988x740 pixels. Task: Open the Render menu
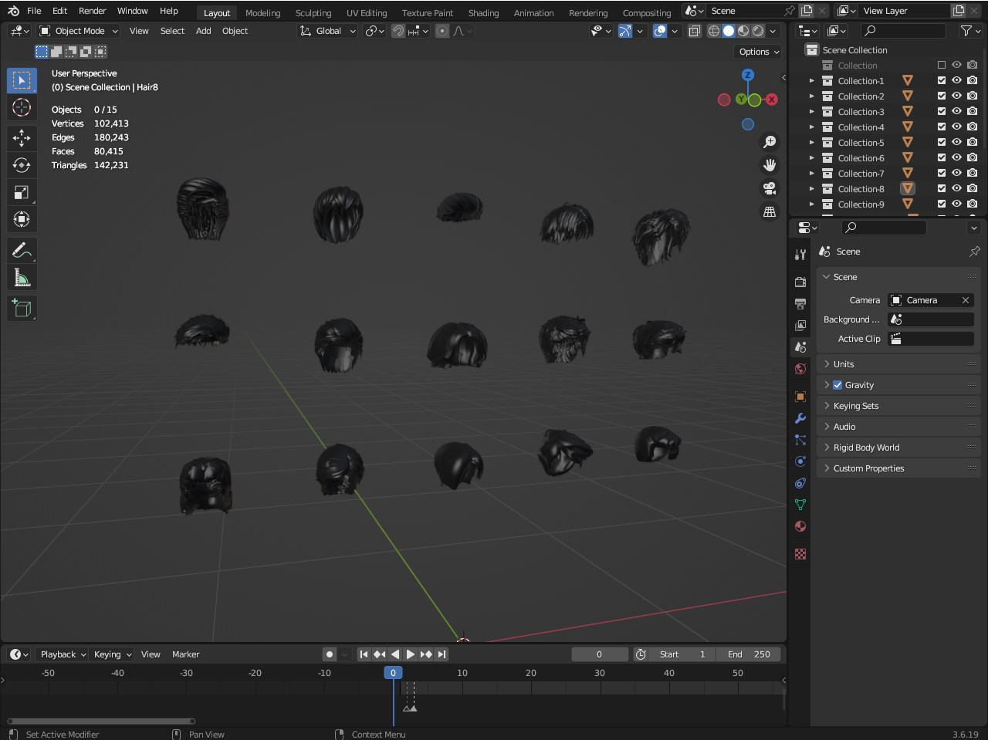coord(92,11)
